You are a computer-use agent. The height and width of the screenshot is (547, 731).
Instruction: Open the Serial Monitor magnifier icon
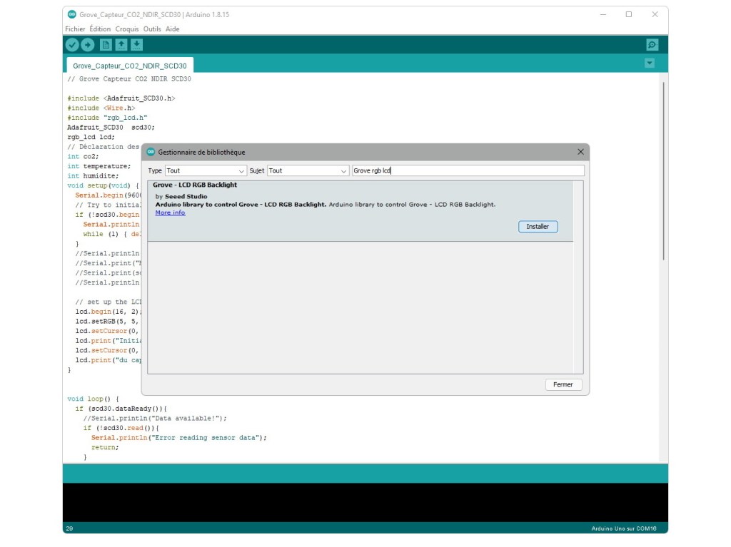pos(652,45)
